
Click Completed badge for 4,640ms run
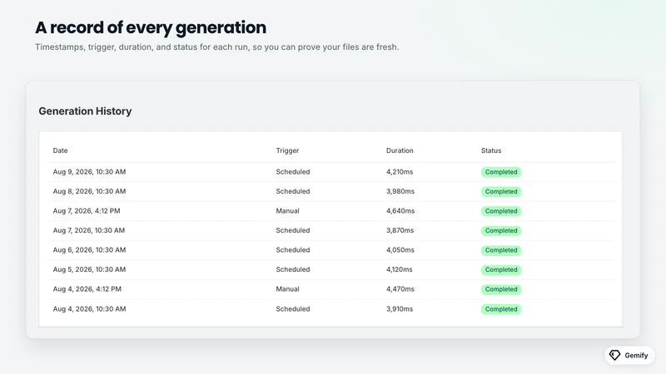(x=501, y=211)
